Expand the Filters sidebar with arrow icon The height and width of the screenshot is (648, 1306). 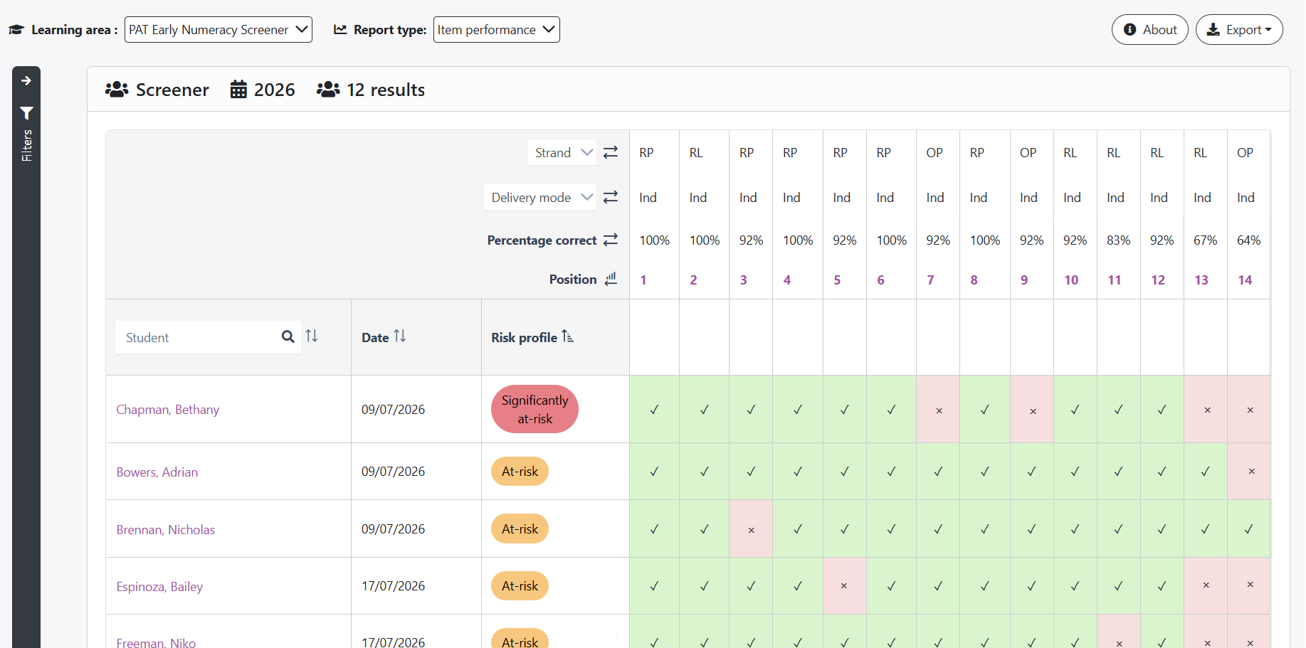click(x=26, y=81)
